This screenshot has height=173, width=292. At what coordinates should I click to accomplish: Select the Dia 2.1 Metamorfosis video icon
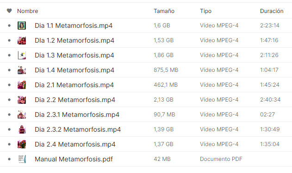tap(22, 85)
